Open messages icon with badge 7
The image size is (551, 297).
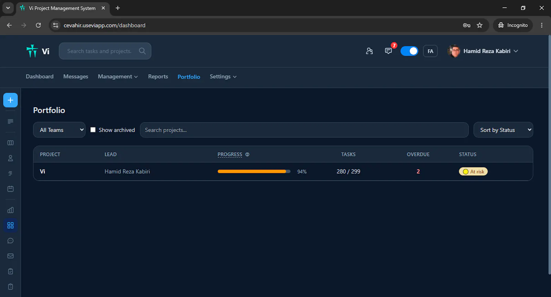(388, 51)
